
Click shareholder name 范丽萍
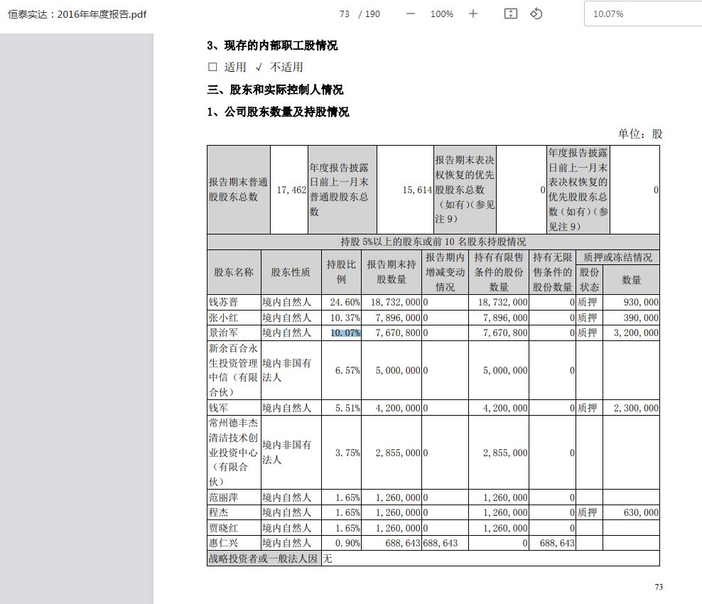pos(223,497)
